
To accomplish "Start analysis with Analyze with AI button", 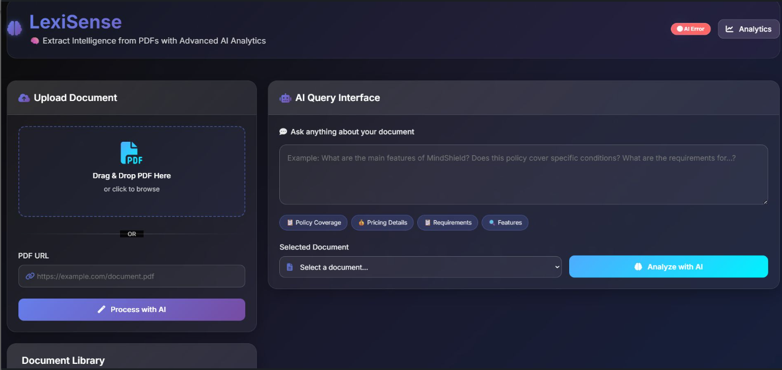I will click(668, 267).
